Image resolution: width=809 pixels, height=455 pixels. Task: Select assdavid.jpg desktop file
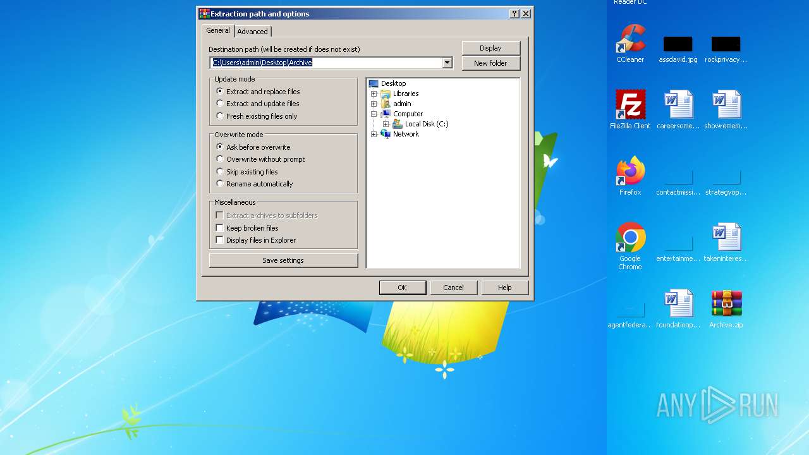(x=678, y=49)
